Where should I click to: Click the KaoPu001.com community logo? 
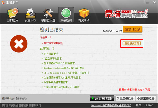point(126,14)
